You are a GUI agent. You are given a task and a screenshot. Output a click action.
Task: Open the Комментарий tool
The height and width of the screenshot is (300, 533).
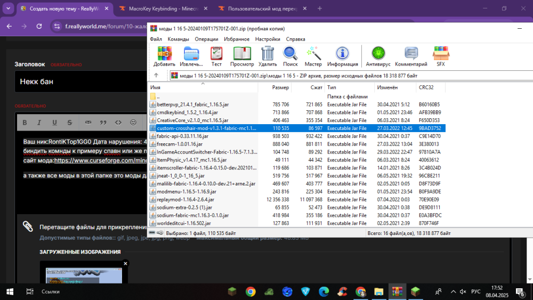point(411,56)
